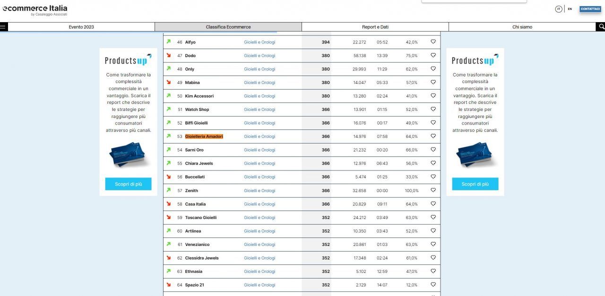Click the heart icon for Mabina

[433, 82]
